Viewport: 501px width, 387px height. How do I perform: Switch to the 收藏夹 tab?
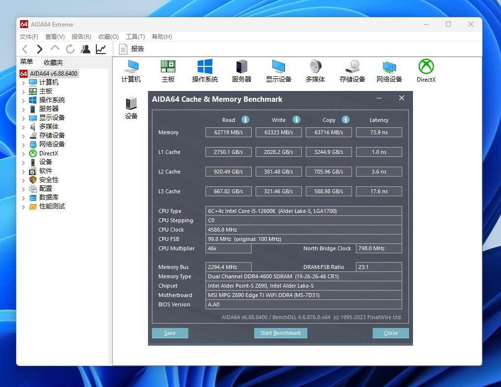pyautogui.click(x=53, y=62)
